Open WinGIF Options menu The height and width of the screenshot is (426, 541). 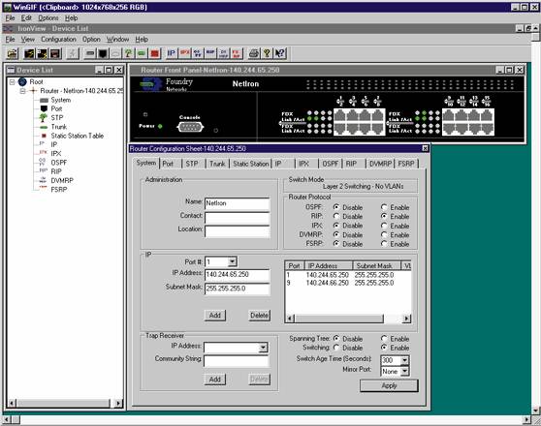(x=48, y=18)
